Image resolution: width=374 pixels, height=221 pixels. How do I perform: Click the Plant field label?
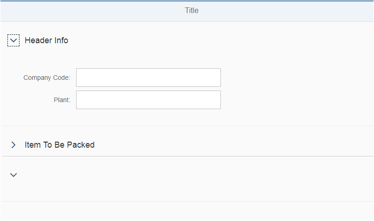tap(62, 100)
